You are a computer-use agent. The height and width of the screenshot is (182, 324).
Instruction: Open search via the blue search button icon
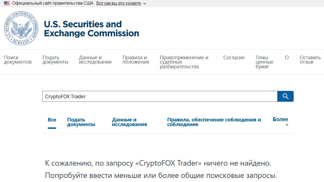click(285, 96)
